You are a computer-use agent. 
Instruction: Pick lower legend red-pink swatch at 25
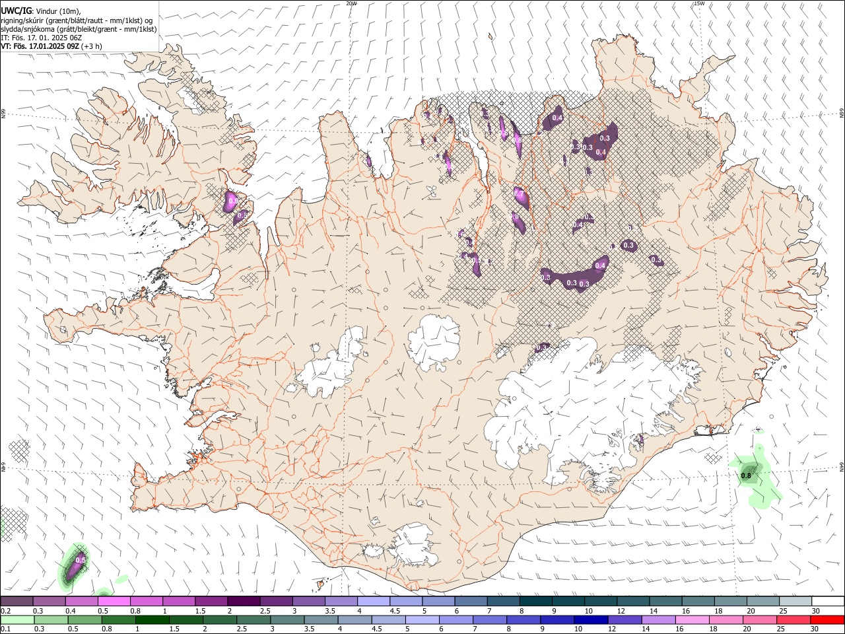794,619
